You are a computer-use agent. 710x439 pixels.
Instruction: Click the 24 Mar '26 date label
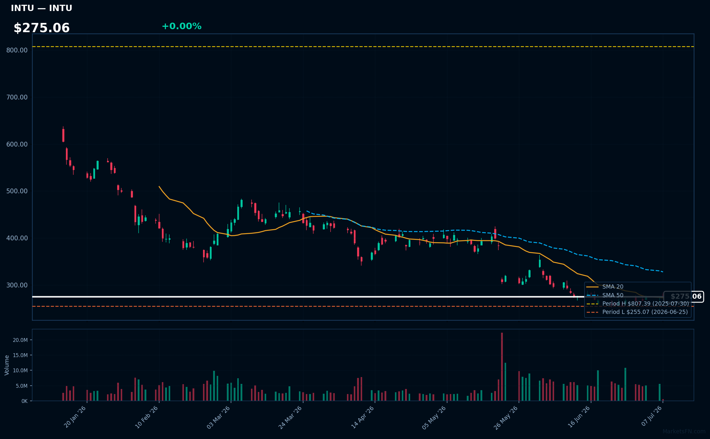pyautogui.click(x=291, y=417)
